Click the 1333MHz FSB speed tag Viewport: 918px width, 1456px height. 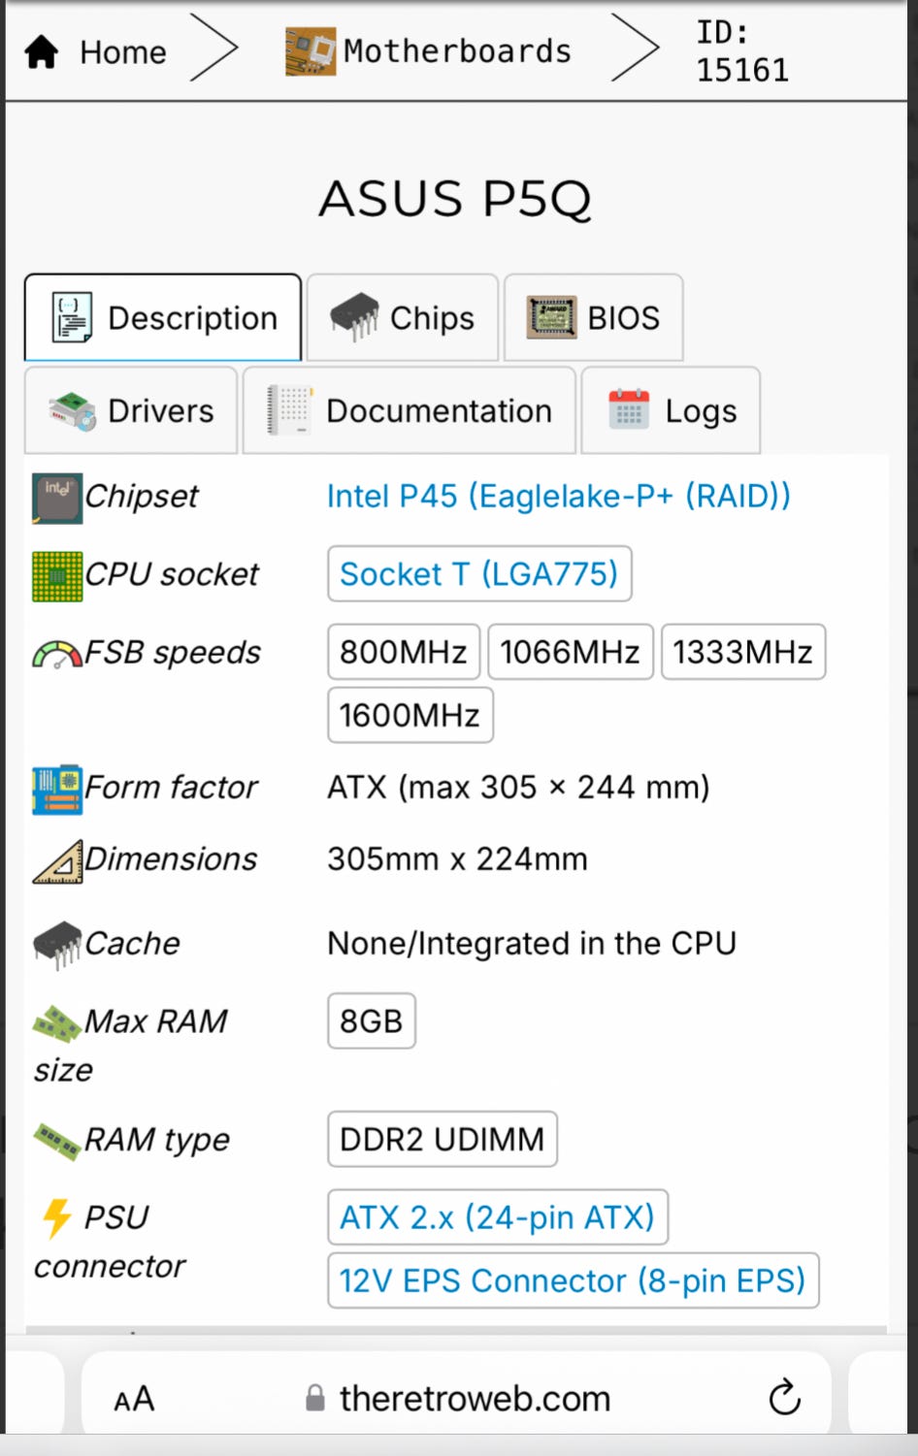pos(743,652)
